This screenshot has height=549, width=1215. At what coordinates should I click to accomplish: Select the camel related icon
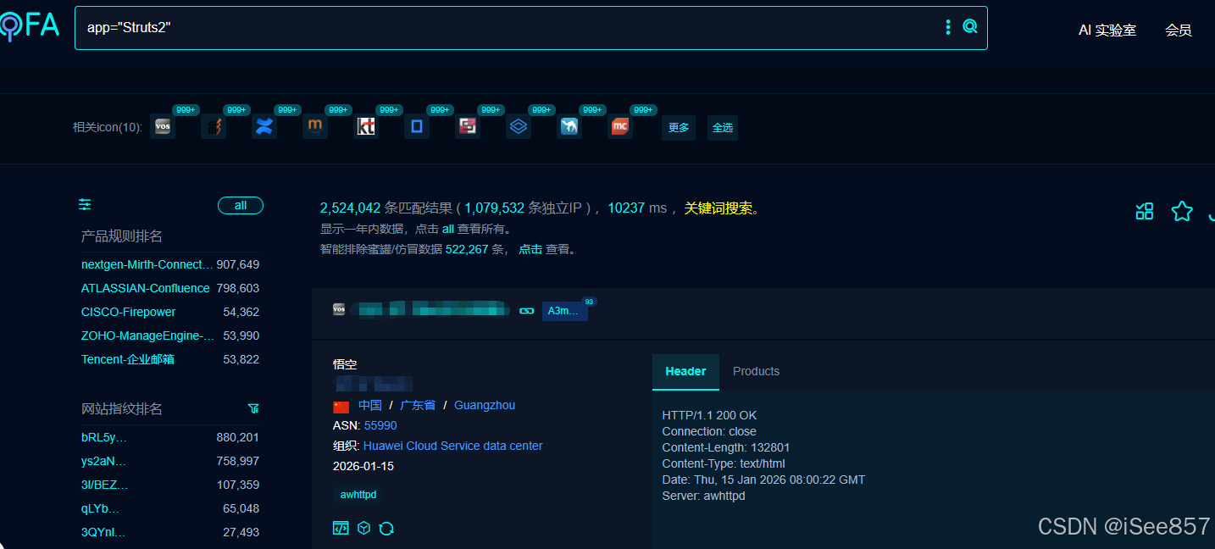click(x=569, y=127)
